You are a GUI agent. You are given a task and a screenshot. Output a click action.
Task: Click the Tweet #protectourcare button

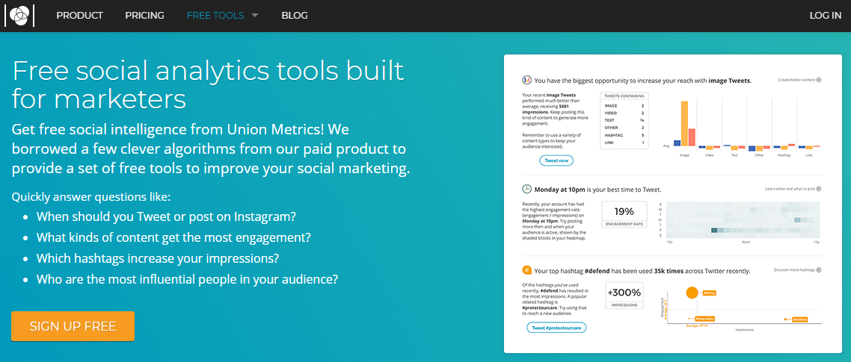point(556,328)
